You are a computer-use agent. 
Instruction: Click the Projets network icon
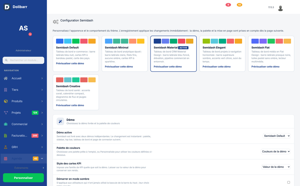pos(6,113)
